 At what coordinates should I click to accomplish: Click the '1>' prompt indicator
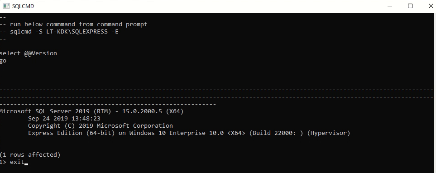[x=3, y=162]
